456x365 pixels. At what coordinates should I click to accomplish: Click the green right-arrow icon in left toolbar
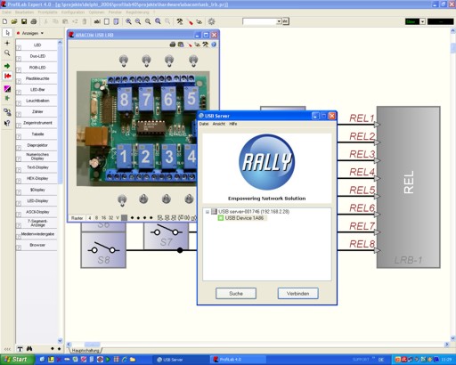tap(7, 66)
